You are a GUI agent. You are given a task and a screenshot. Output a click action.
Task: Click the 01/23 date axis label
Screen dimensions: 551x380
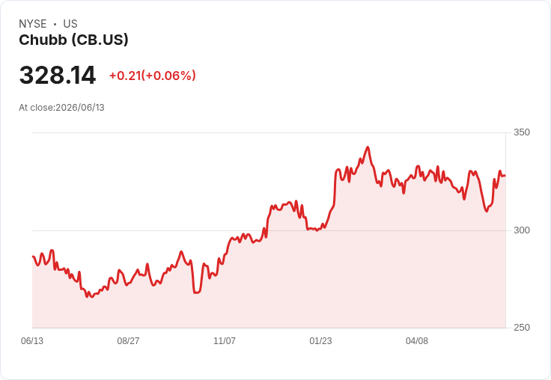320,341
